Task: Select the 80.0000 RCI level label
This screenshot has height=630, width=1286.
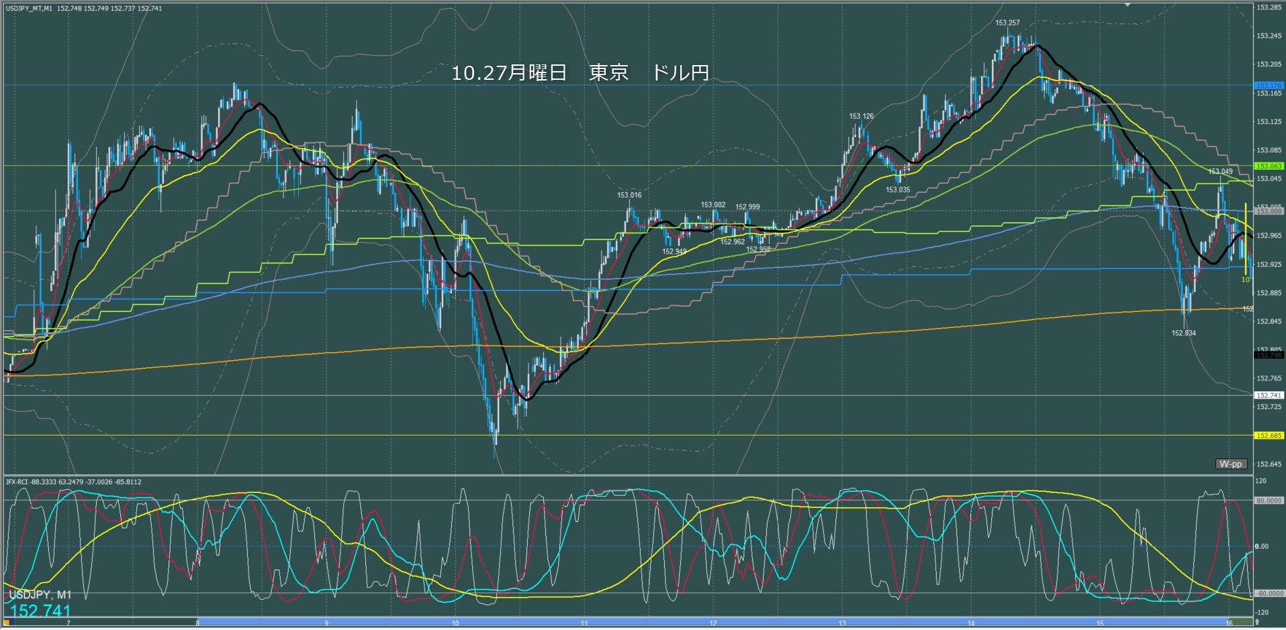Action: 1269,501
